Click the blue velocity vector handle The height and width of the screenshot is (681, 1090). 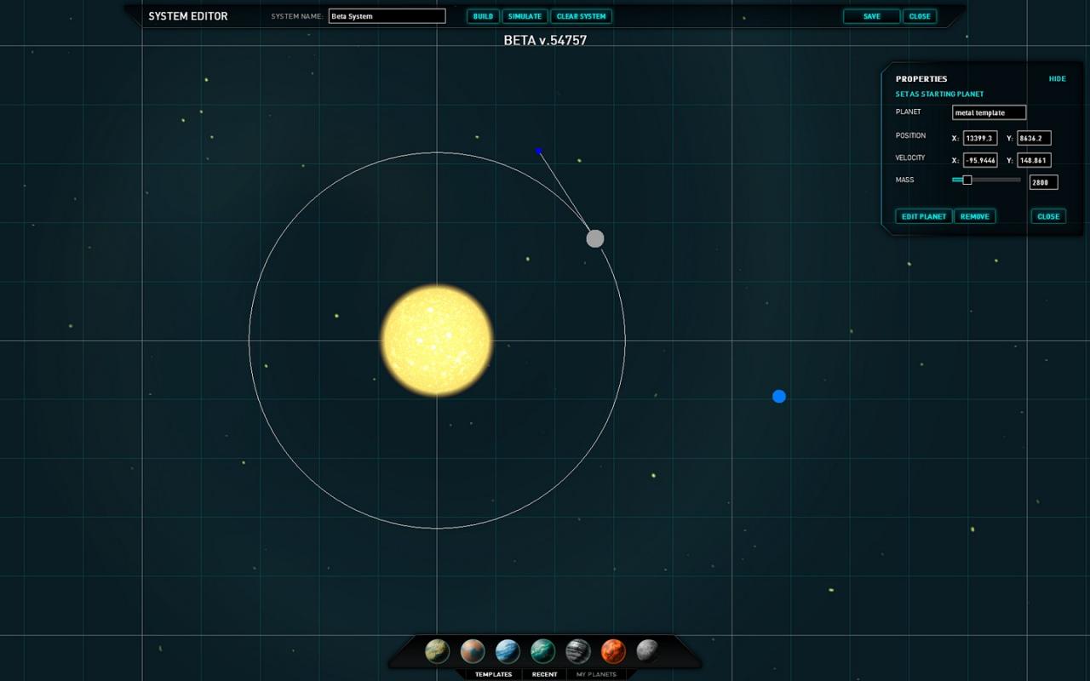tap(539, 152)
